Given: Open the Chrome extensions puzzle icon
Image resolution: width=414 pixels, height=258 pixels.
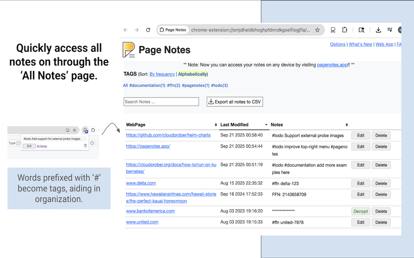Looking at the screenshot, I should [x=344, y=30].
